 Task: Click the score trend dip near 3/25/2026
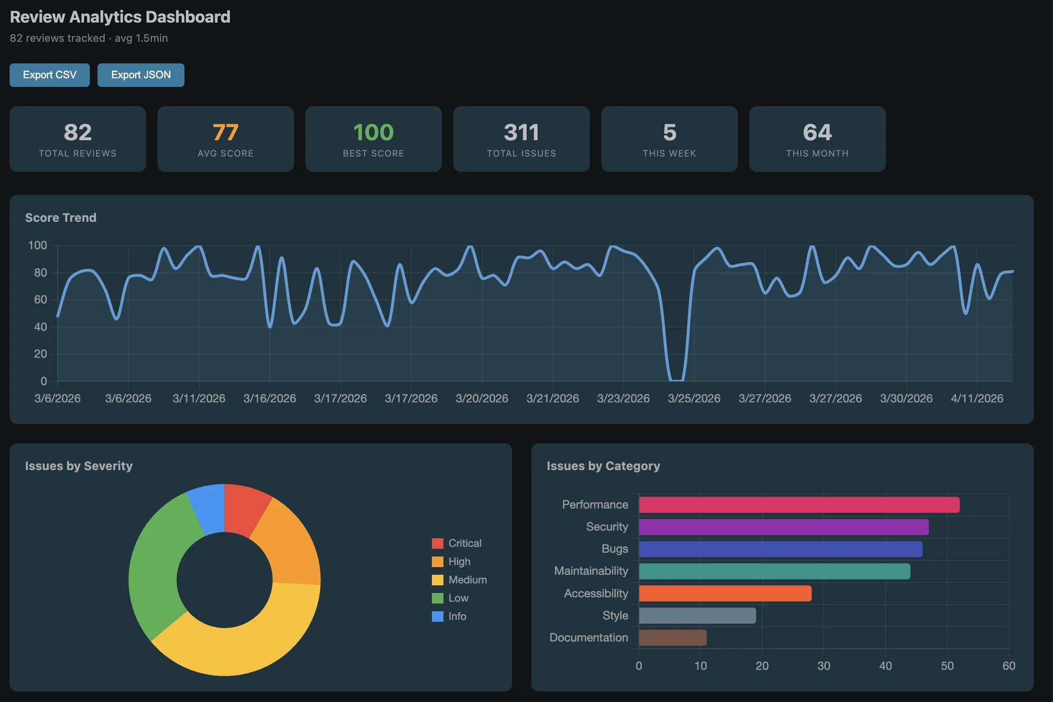click(x=676, y=379)
